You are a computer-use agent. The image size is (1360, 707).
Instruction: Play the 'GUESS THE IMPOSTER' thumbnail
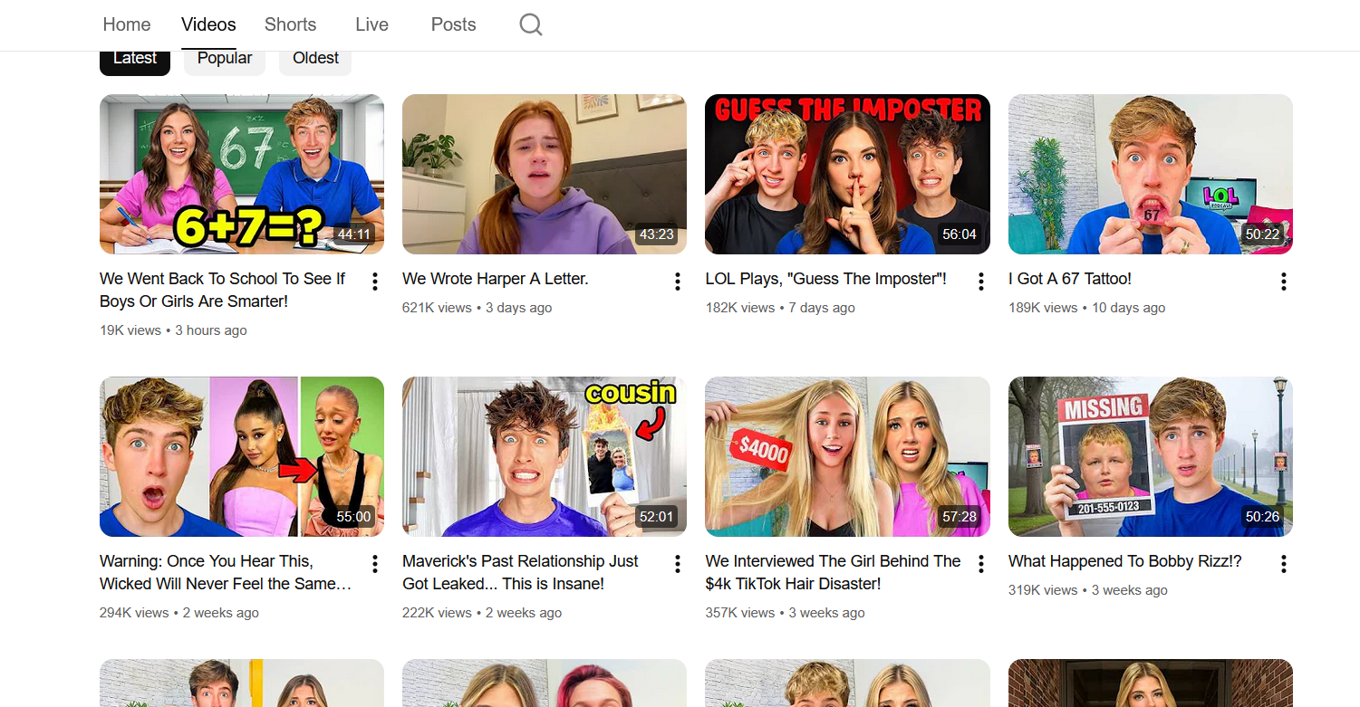pyautogui.click(x=847, y=174)
